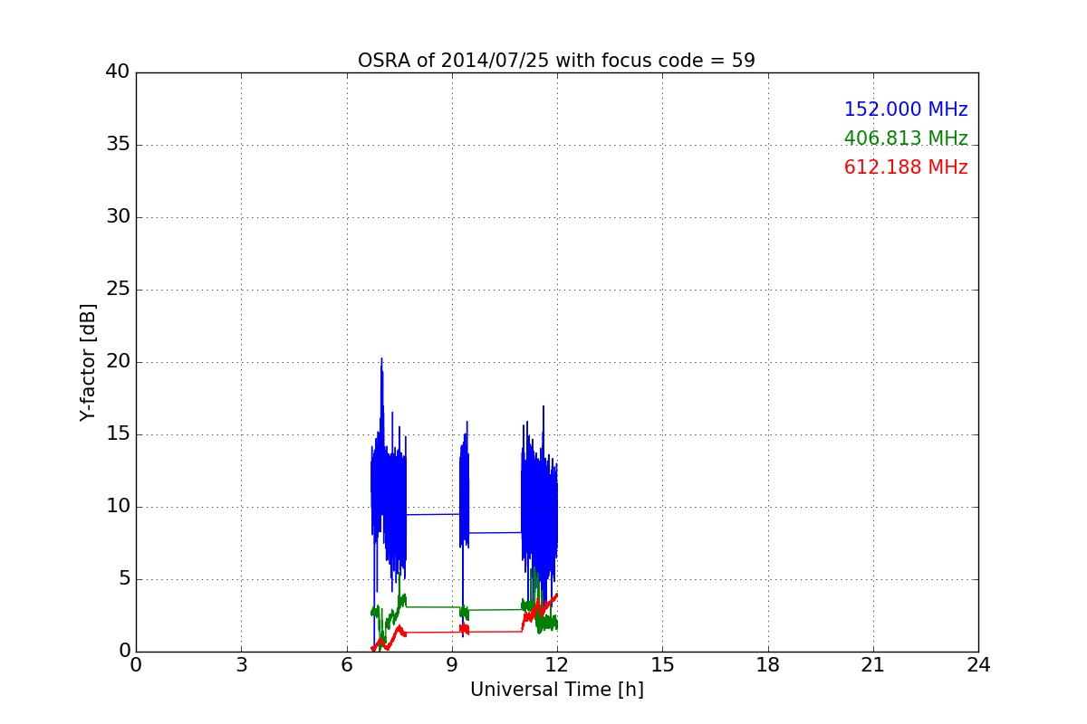Click the x-axis tick label 12
Screen dimensions: 1087x724
557,665
